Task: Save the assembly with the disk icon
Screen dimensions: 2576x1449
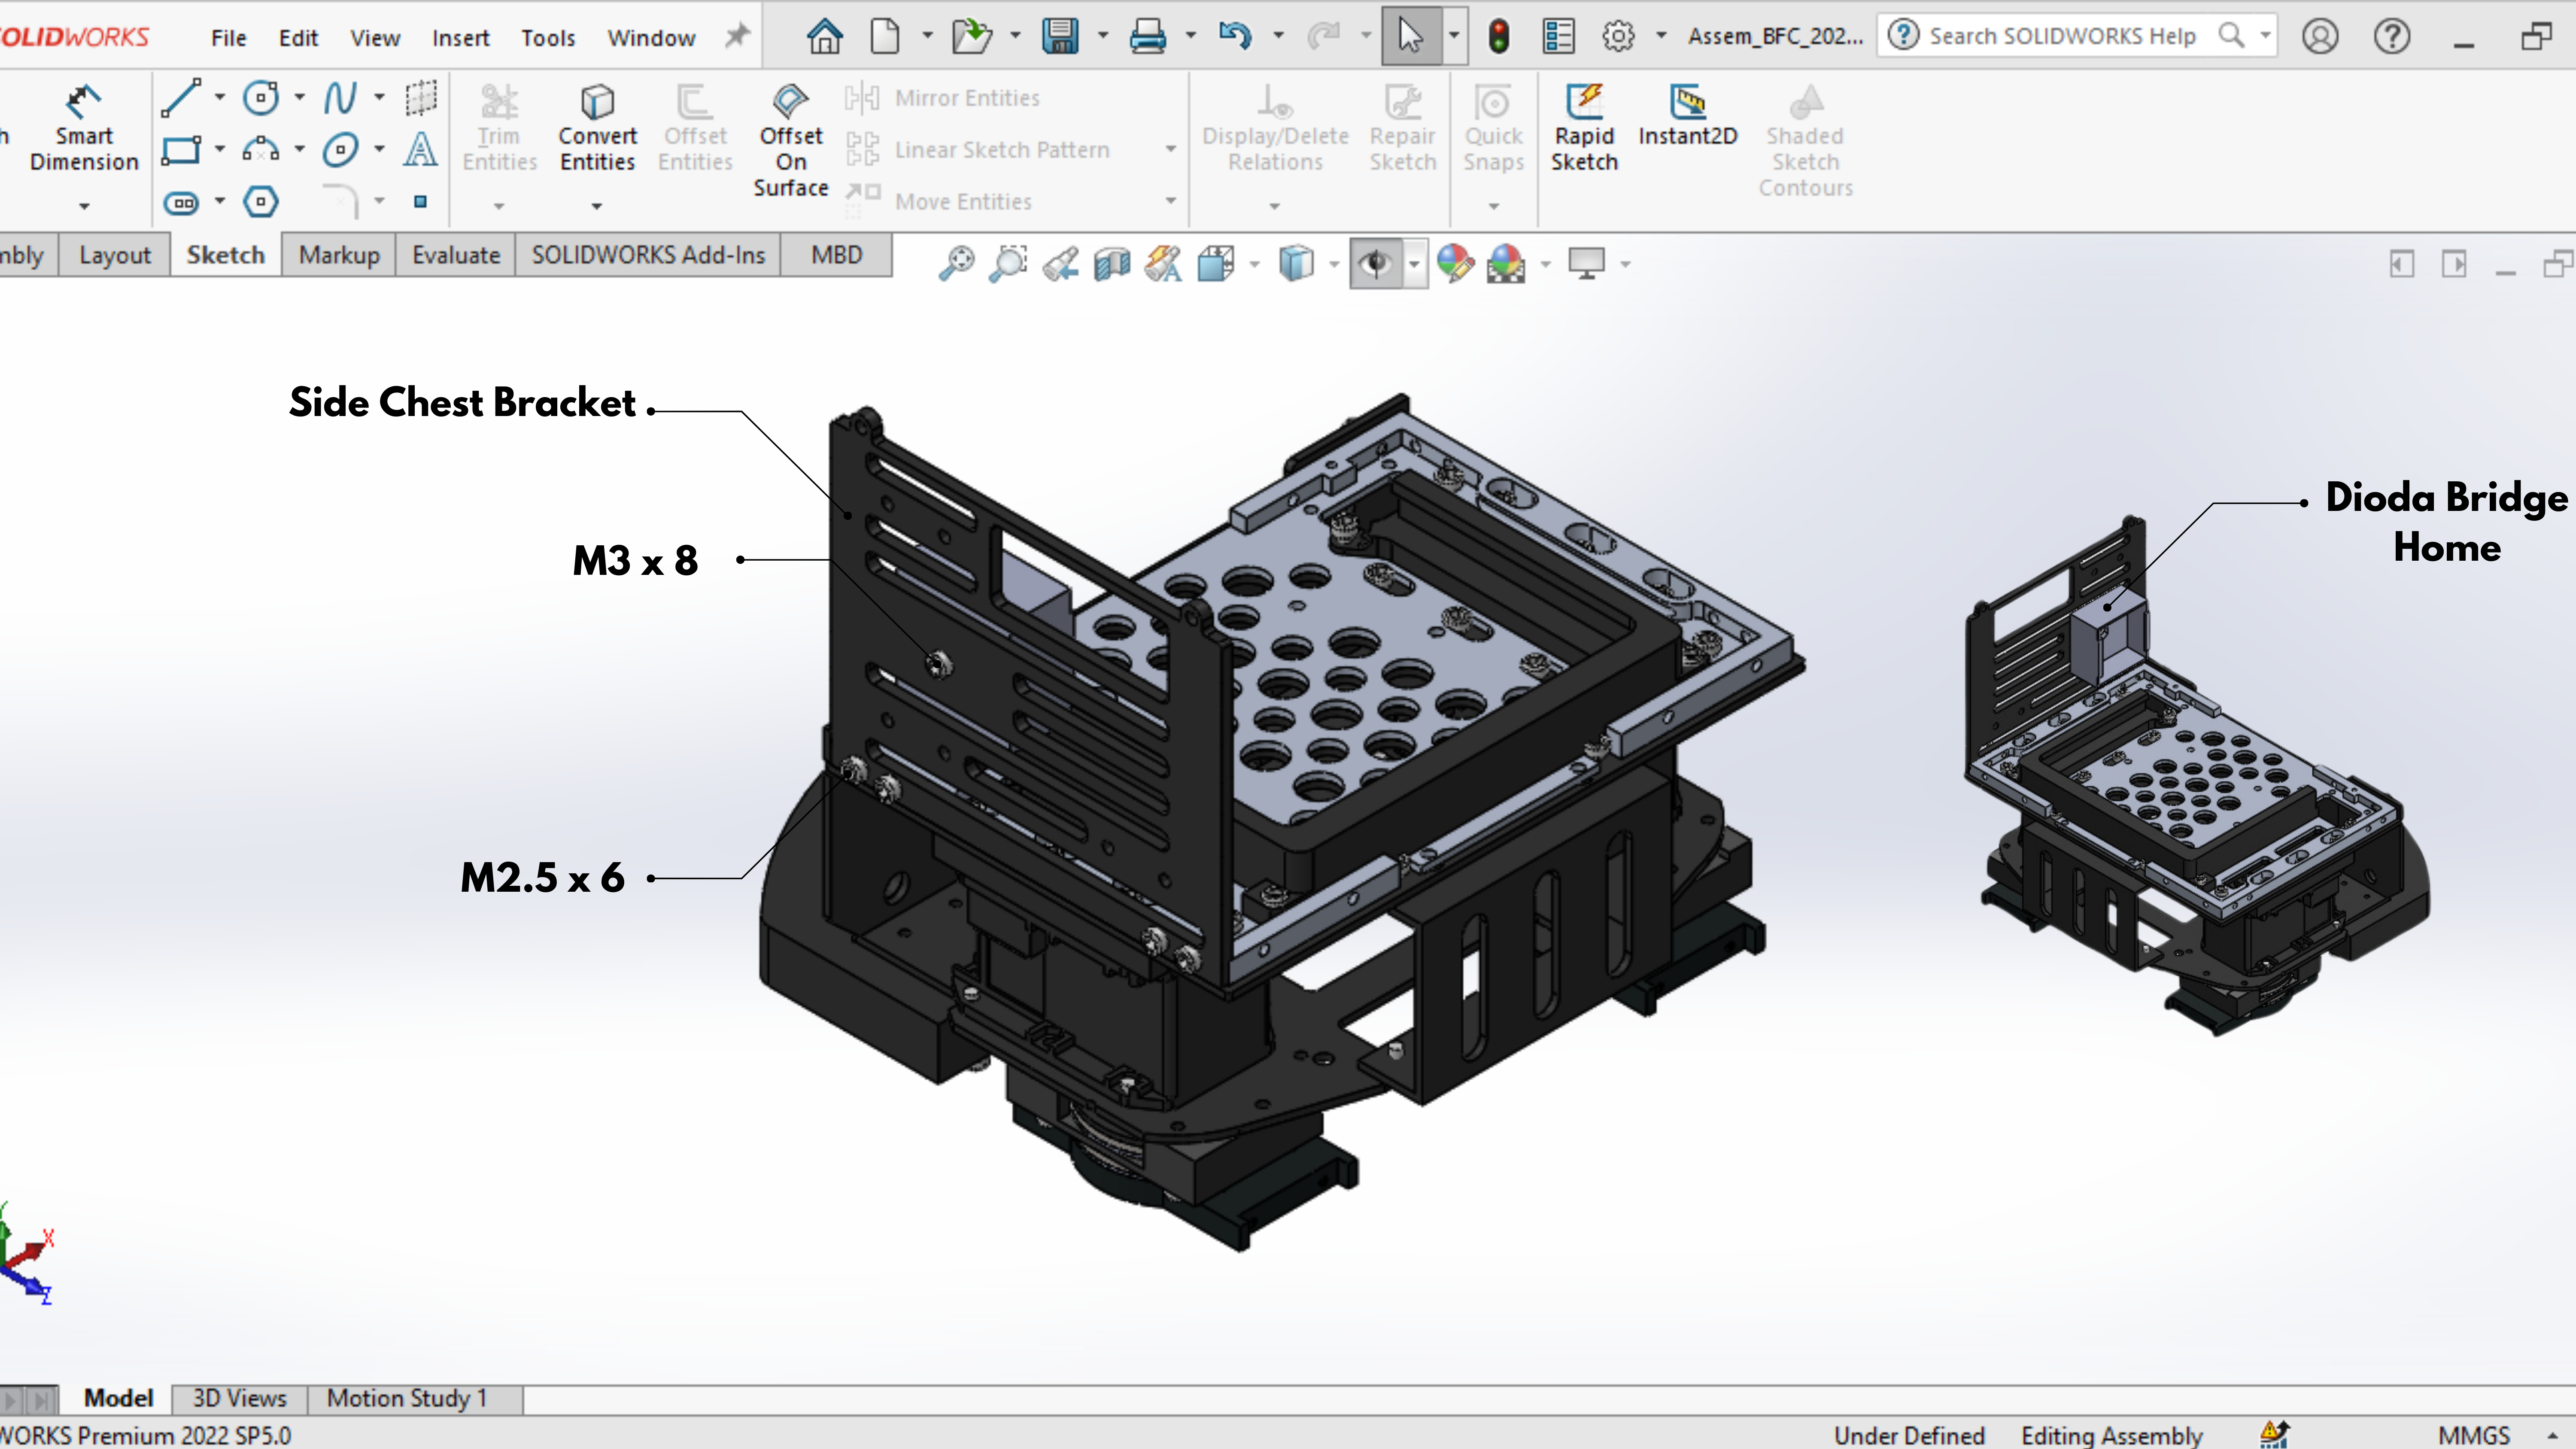Action: pyautogui.click(x=1060, y=37)
